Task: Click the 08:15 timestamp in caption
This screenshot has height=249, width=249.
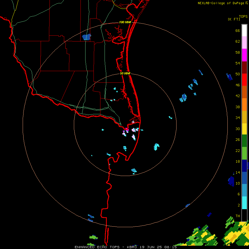Action: (171, 247)
